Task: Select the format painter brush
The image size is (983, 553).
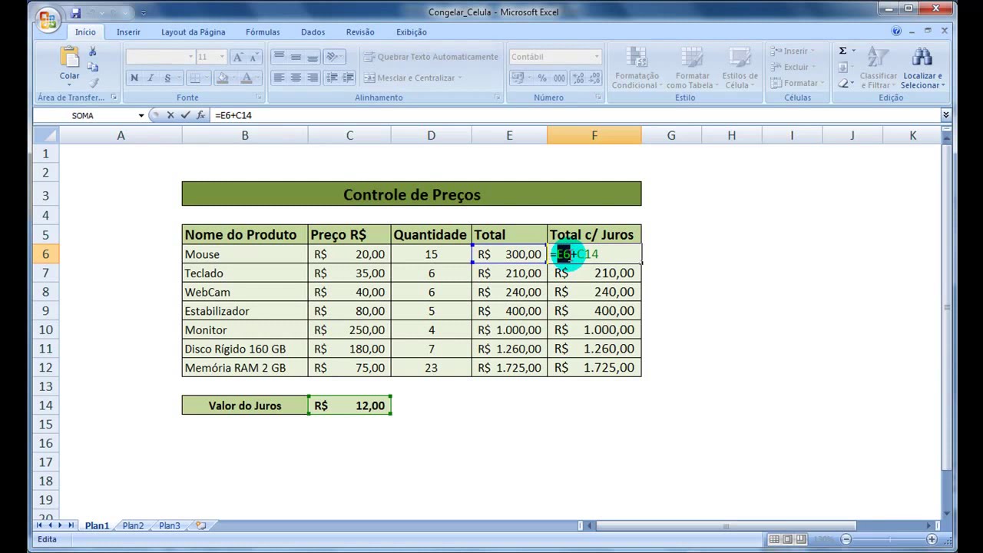Action: (x=93, y=82)
